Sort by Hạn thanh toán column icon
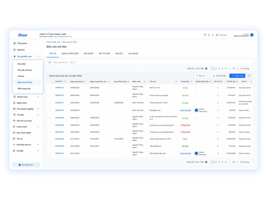This screenshot has height=200, width=267. 129,82
